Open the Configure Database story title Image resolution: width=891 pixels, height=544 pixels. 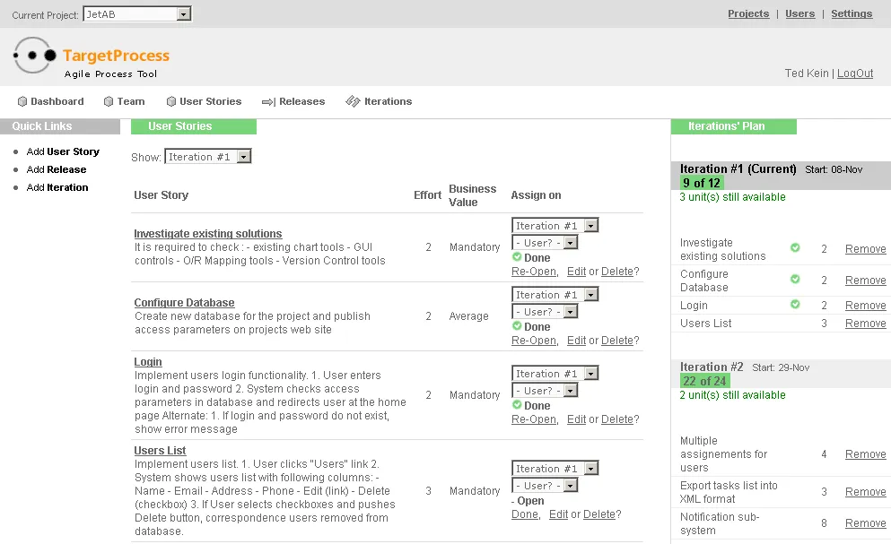(x=184, y=303)
